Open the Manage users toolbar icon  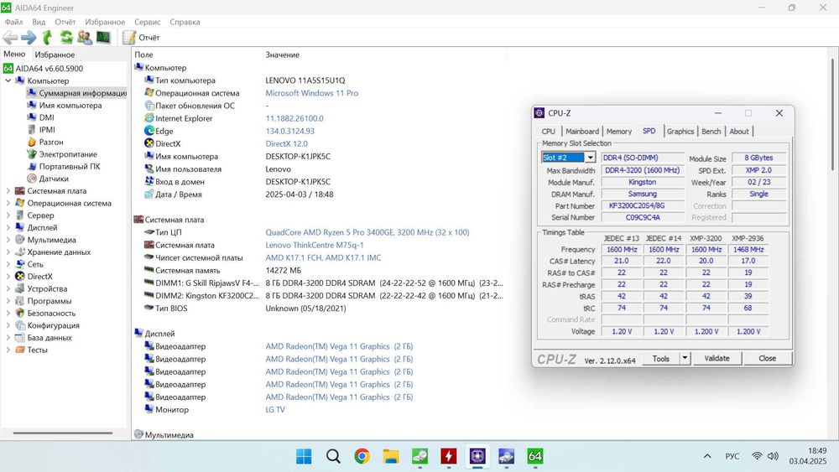(x=85, y=38)
